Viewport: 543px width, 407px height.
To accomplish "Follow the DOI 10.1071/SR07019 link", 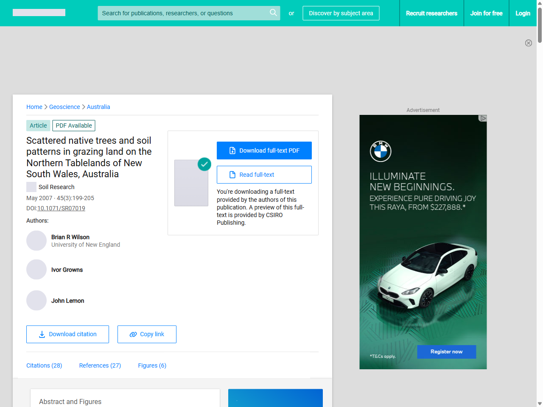I will [x=61, y=208].
